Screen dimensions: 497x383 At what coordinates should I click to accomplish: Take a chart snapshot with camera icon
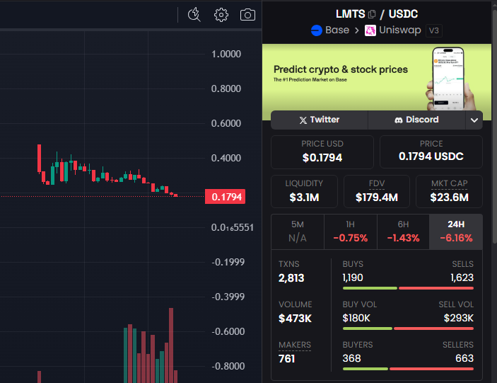tap(247, 15)
